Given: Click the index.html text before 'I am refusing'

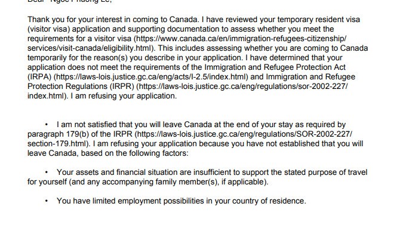Looking at the screenshot, I should coord(46,96).
